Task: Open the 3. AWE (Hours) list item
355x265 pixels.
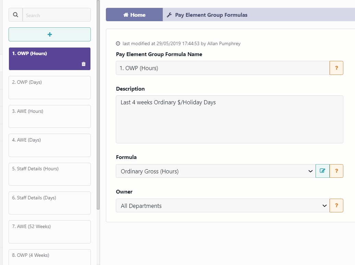Action: pyautogui.click(x=50, y=116)
